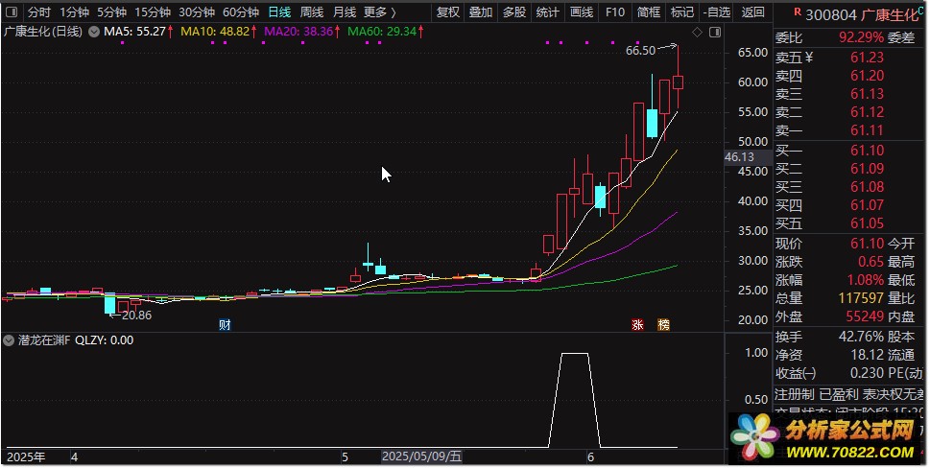Click the 净资 value 18.12

[867, 356]
